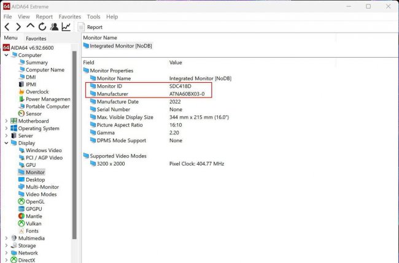
Task: Open the DMI tree item
Action: tap(28, 77)
